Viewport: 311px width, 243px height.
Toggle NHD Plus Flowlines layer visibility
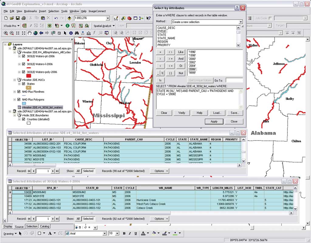point(19,92)
